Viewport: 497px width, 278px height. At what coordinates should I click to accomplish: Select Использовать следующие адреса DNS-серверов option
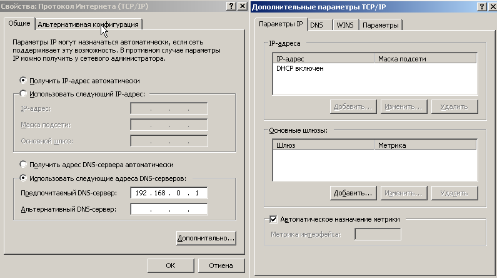[23, 178]
